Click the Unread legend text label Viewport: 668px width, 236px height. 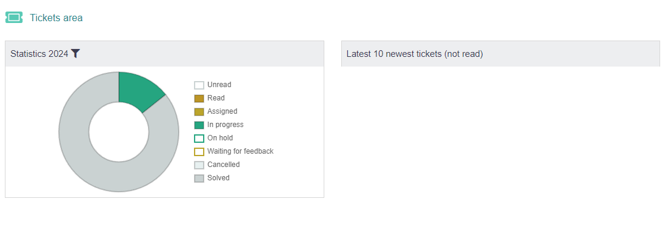[x=219, y=85]
